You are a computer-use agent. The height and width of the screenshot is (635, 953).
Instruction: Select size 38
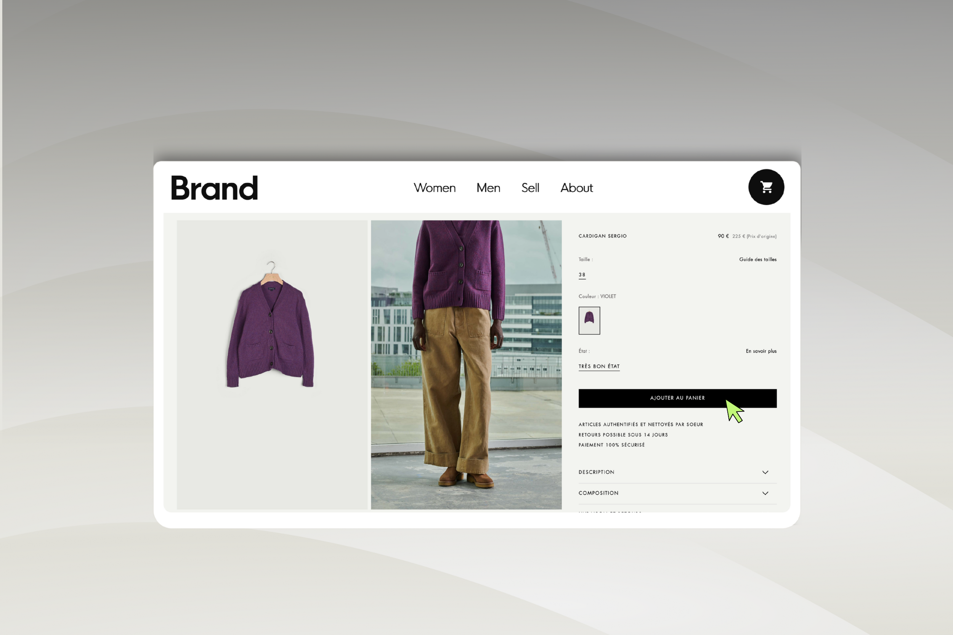pos(582,275)
